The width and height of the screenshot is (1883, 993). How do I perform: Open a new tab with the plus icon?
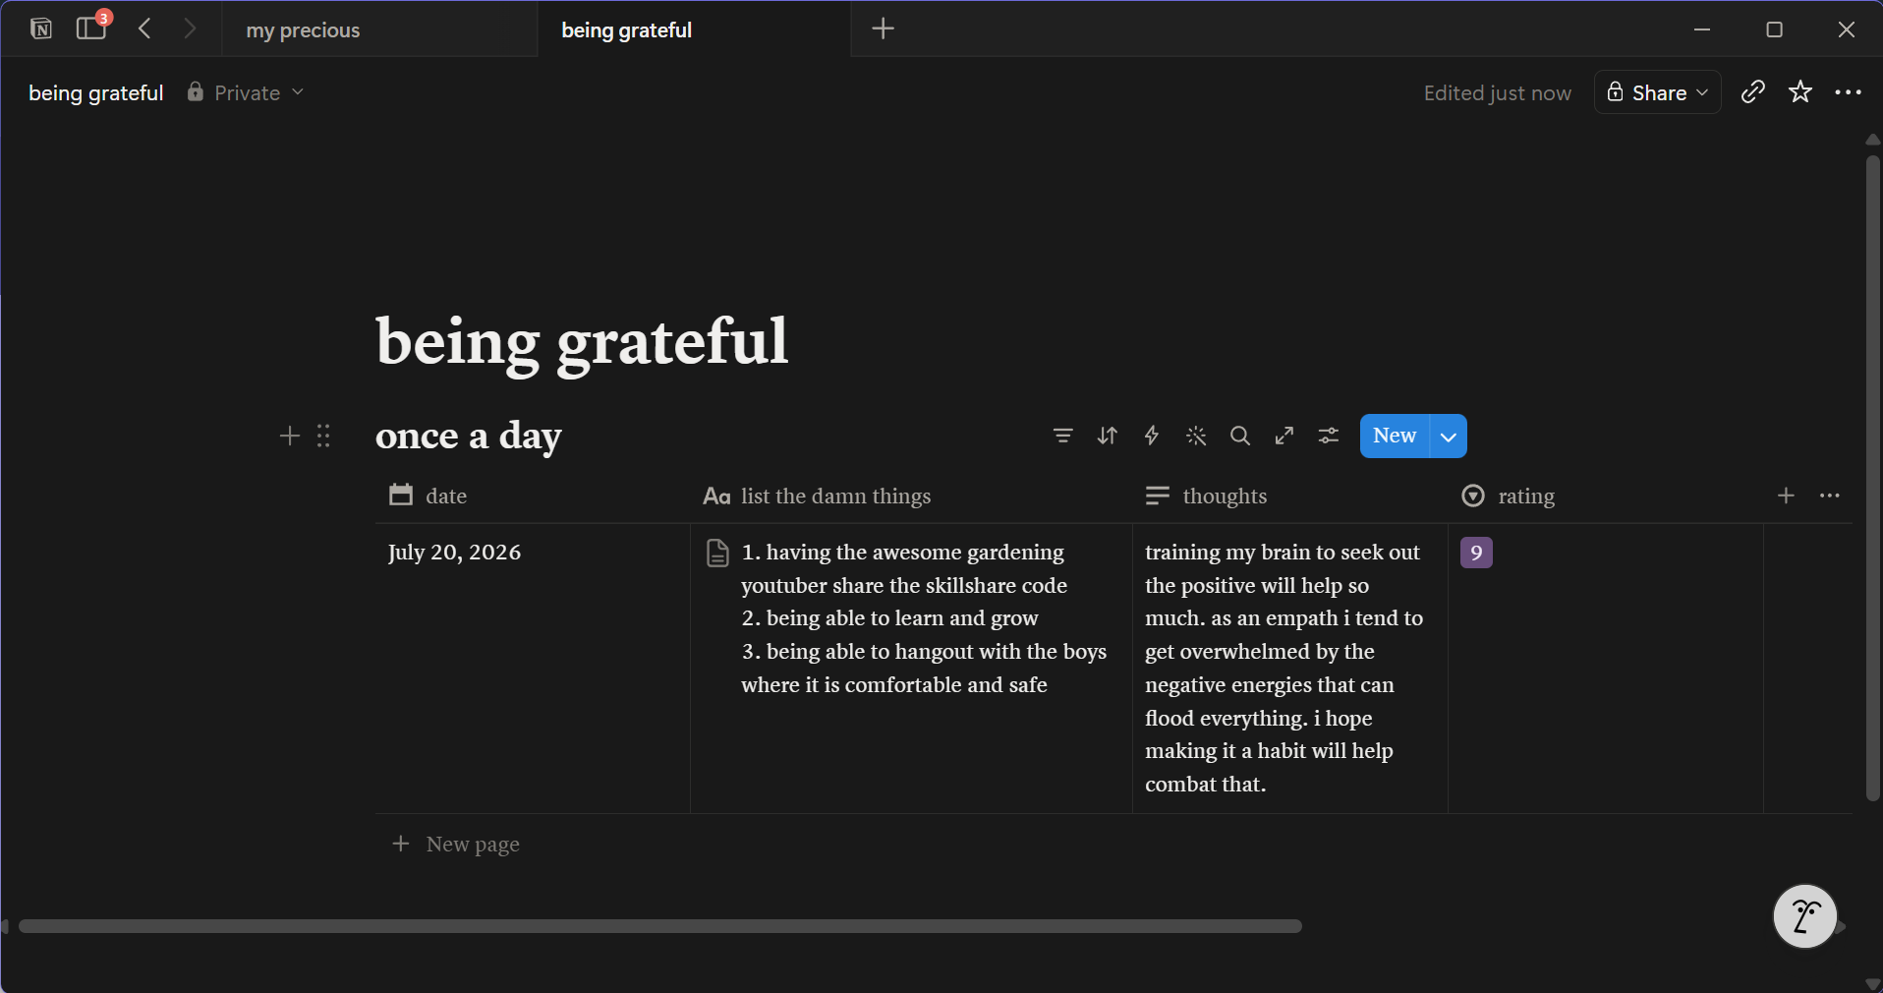coord(884,29)
